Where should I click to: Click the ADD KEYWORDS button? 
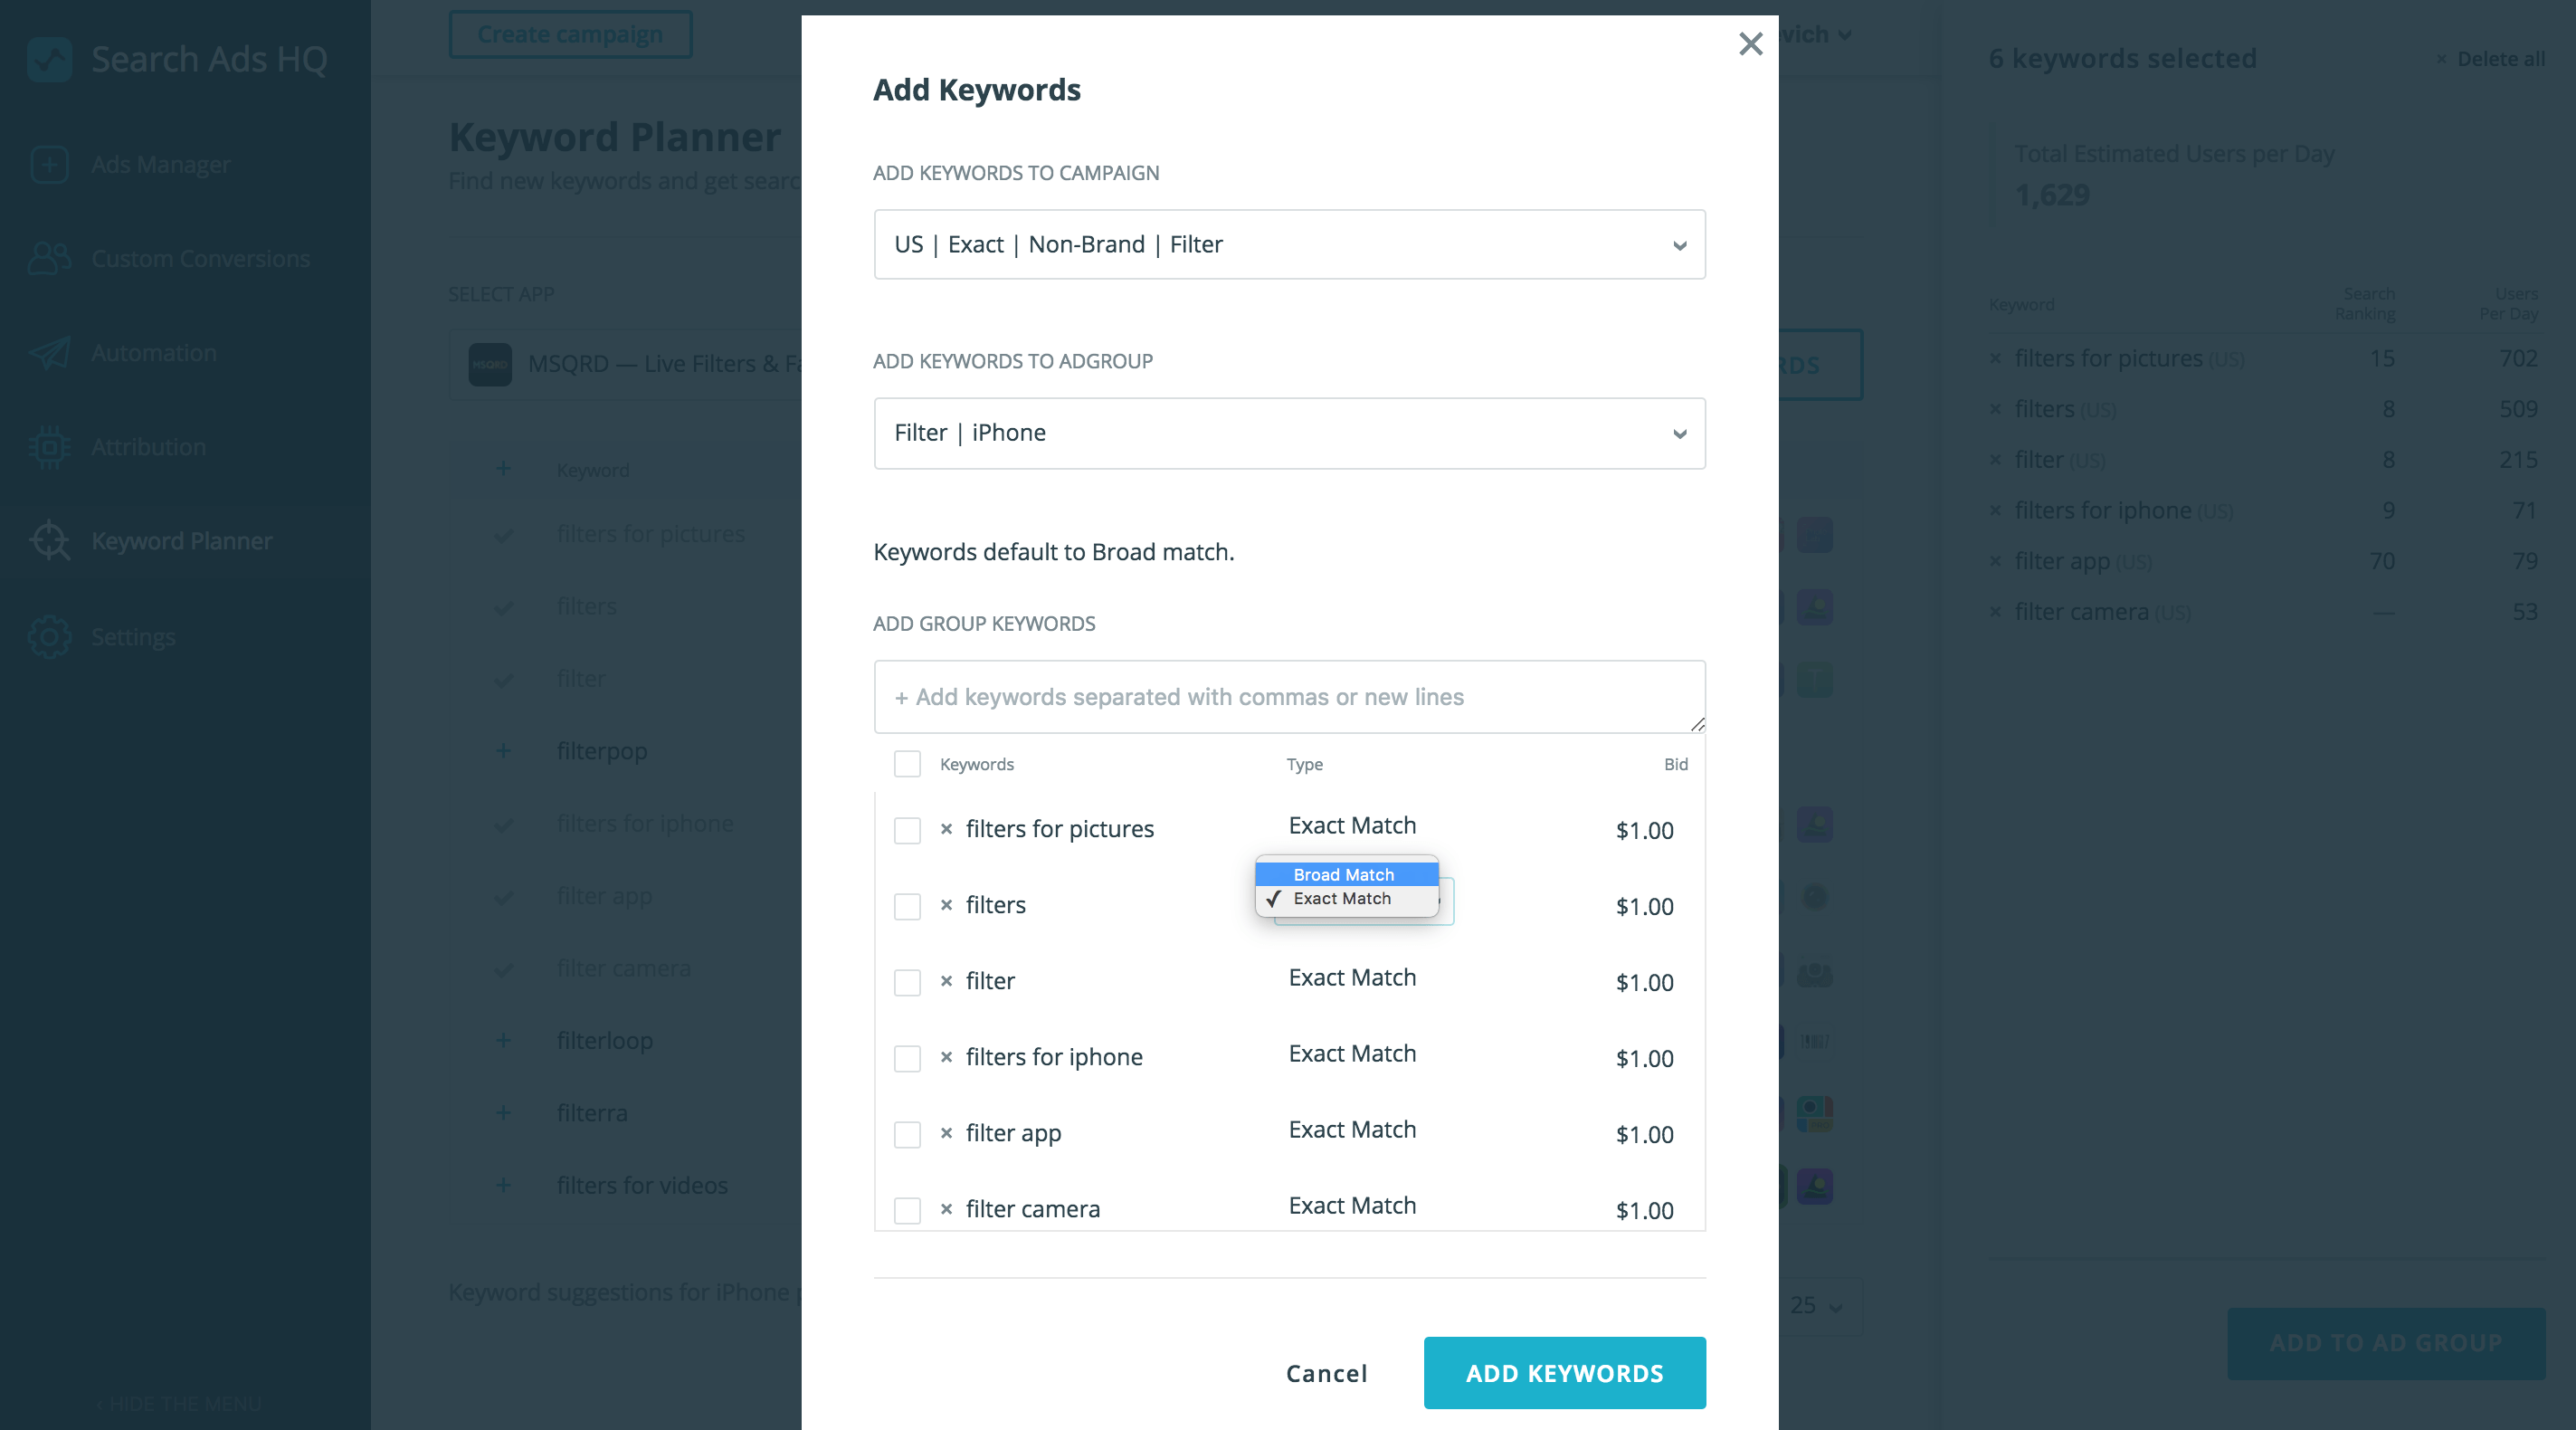(1564, 1372)
